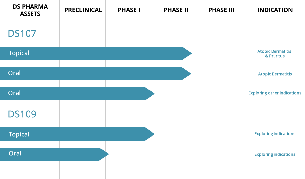Click the Oral label under DS109
The image size is (305, 179).
14,153
